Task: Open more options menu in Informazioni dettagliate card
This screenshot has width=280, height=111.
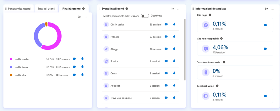Action: click(x=273, y=9)
